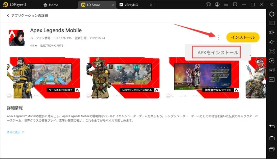Image resolution: width=277 pixels, height=159 pixels.
Task: Collapse the right sidebar with double-chevron
Action: click(x=272, y=4)
